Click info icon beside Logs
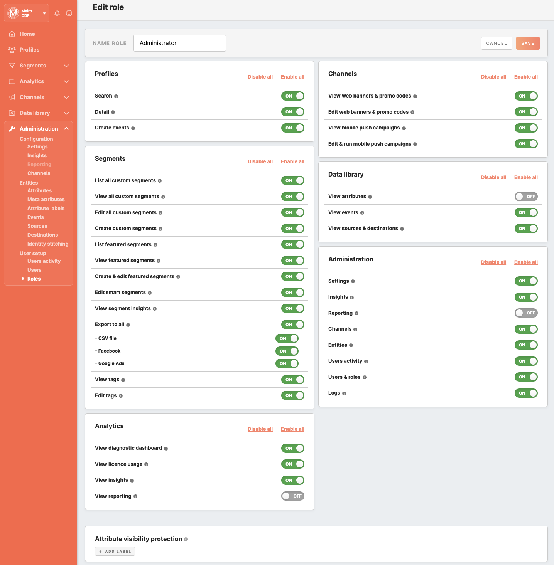Image resolution: width=554 pixels, height=565 pixels. click(344, 393)
